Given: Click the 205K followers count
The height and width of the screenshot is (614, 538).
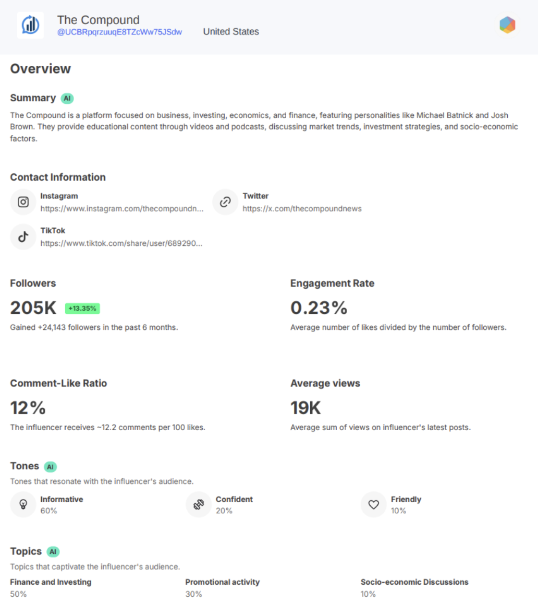Looking at the screenshot, I should (33, 308).
